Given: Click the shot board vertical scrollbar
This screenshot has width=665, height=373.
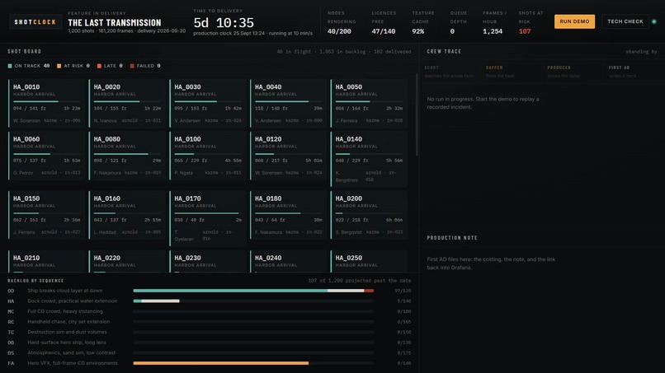Looking at the screenshot, I should click(417, 114).
